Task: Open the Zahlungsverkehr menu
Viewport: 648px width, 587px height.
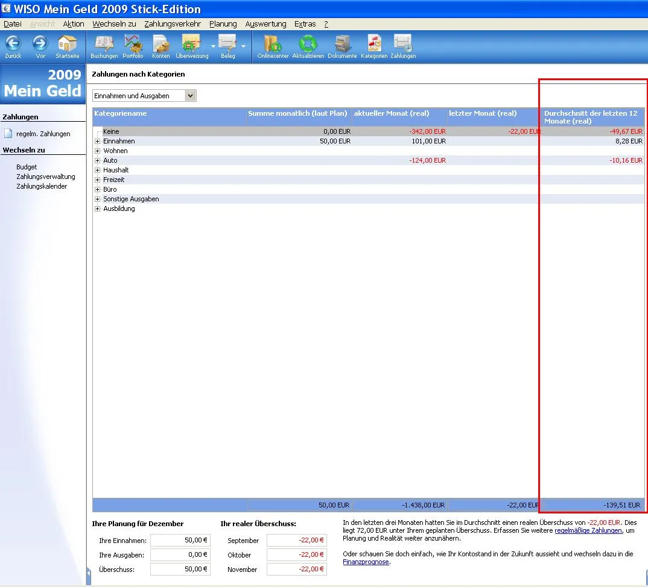Action: coord(173,24)
